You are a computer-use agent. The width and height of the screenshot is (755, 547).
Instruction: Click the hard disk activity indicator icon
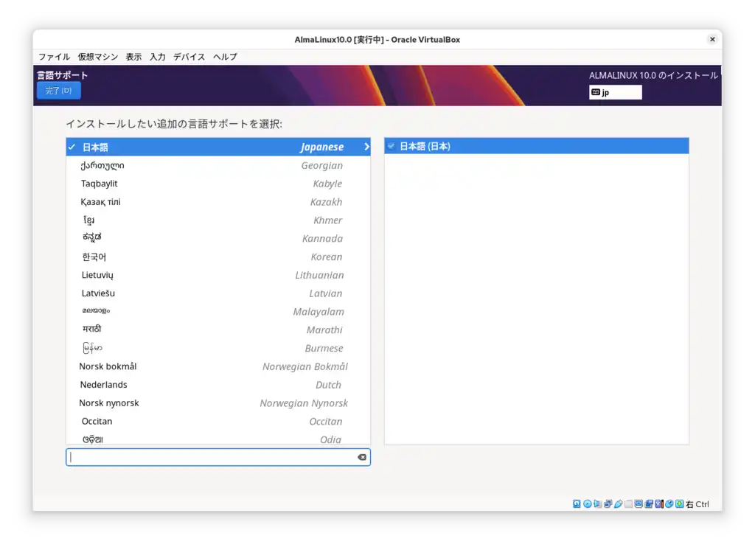[x=576, y=504]
